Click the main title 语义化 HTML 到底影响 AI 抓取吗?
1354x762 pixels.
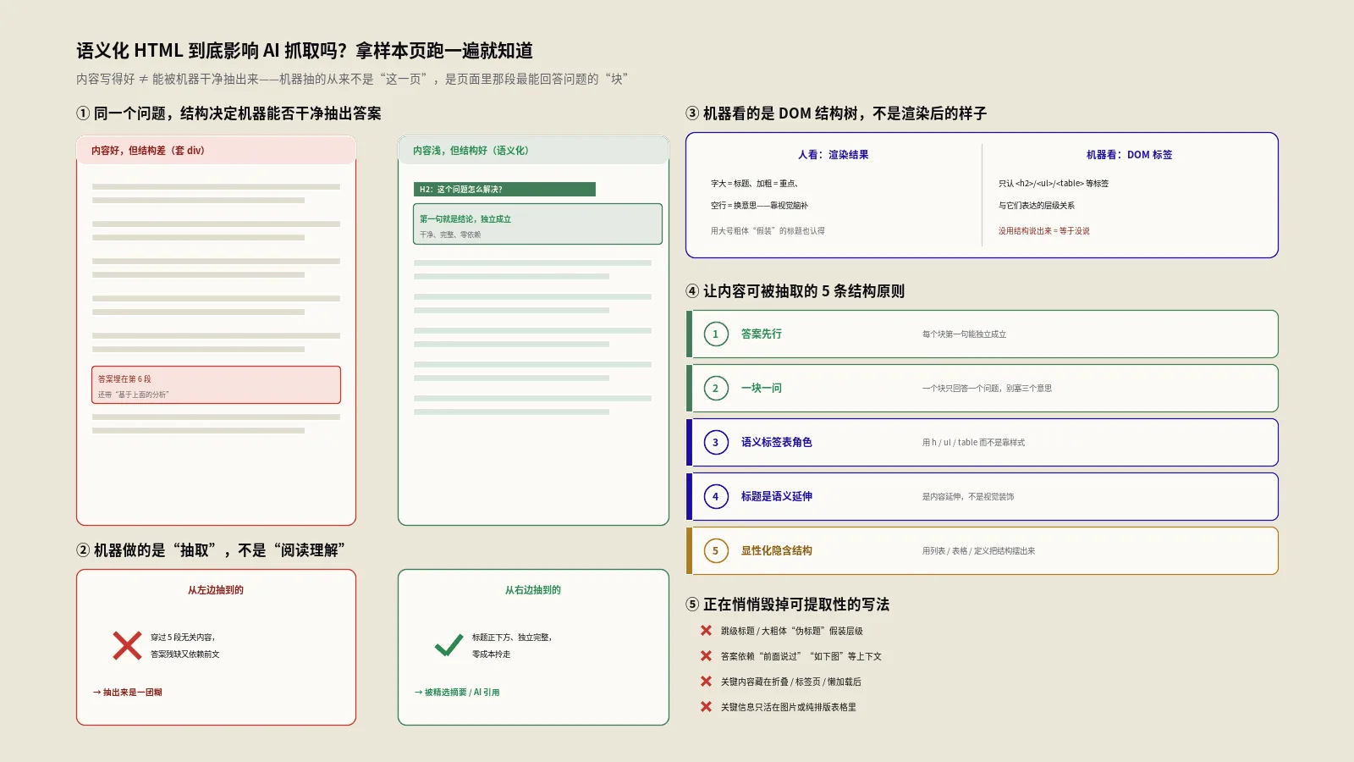pyautogui.click(x=212, y=51)
